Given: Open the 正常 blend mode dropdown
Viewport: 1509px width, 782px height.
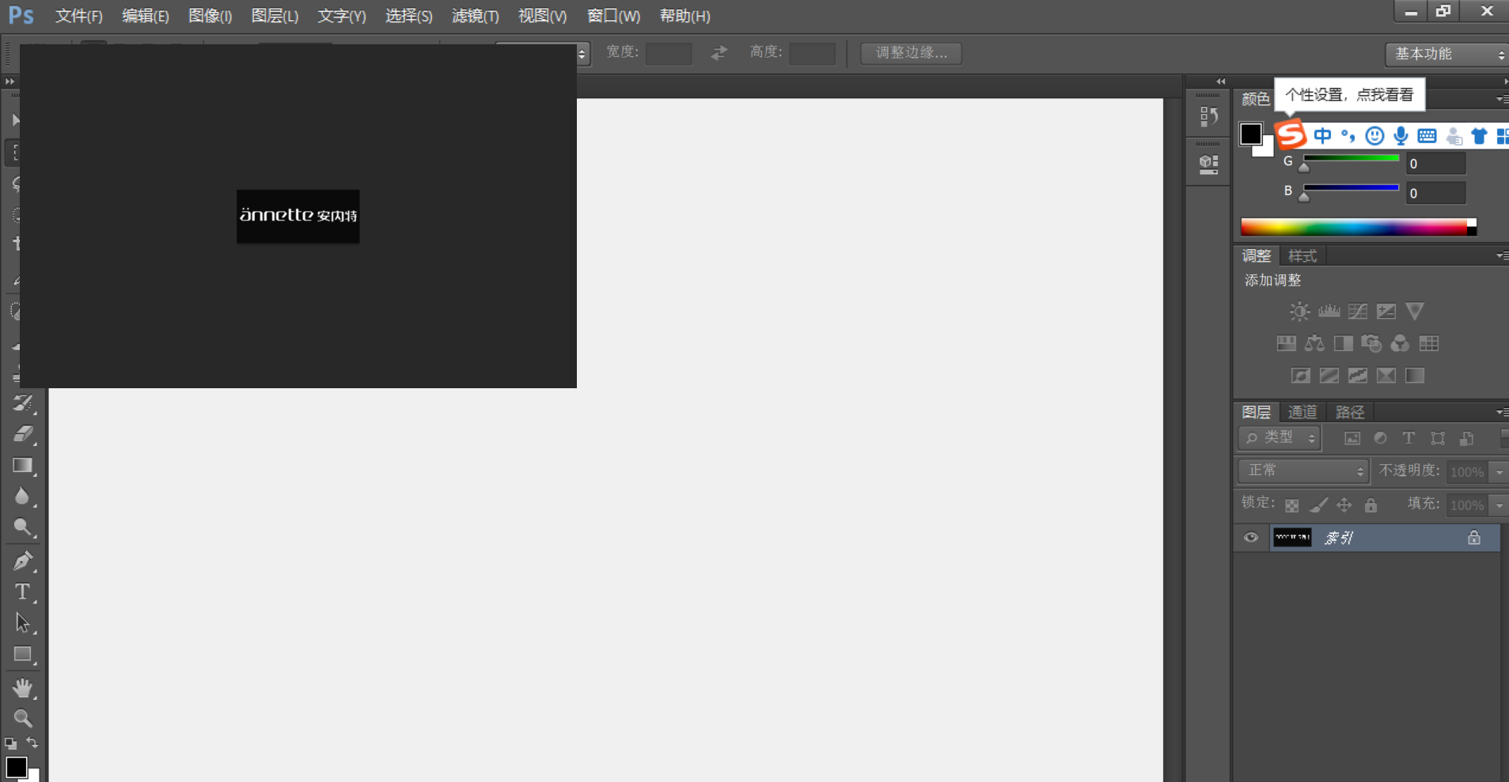Looking at the screenshot, I should point(1303,471).
